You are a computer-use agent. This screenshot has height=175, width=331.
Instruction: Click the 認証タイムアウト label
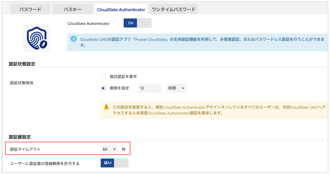pyautogui.click(x=25, y=149)
